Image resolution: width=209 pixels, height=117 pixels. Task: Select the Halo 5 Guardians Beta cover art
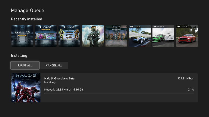point(26,87)
